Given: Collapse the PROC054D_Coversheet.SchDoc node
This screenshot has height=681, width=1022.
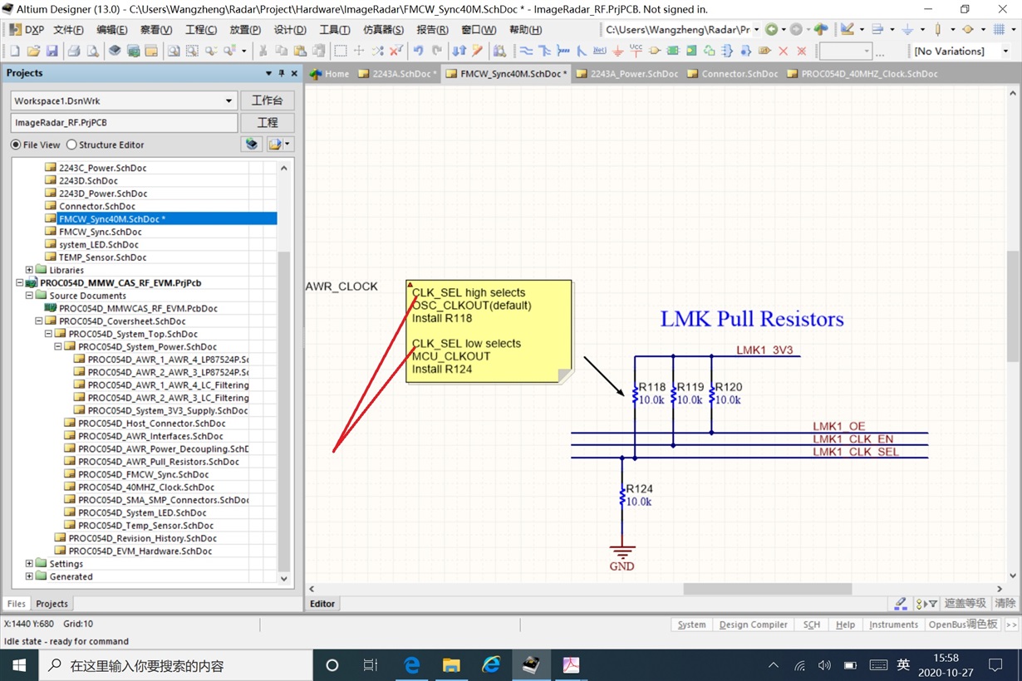Looking at the screenshot, I should [39, 321].
